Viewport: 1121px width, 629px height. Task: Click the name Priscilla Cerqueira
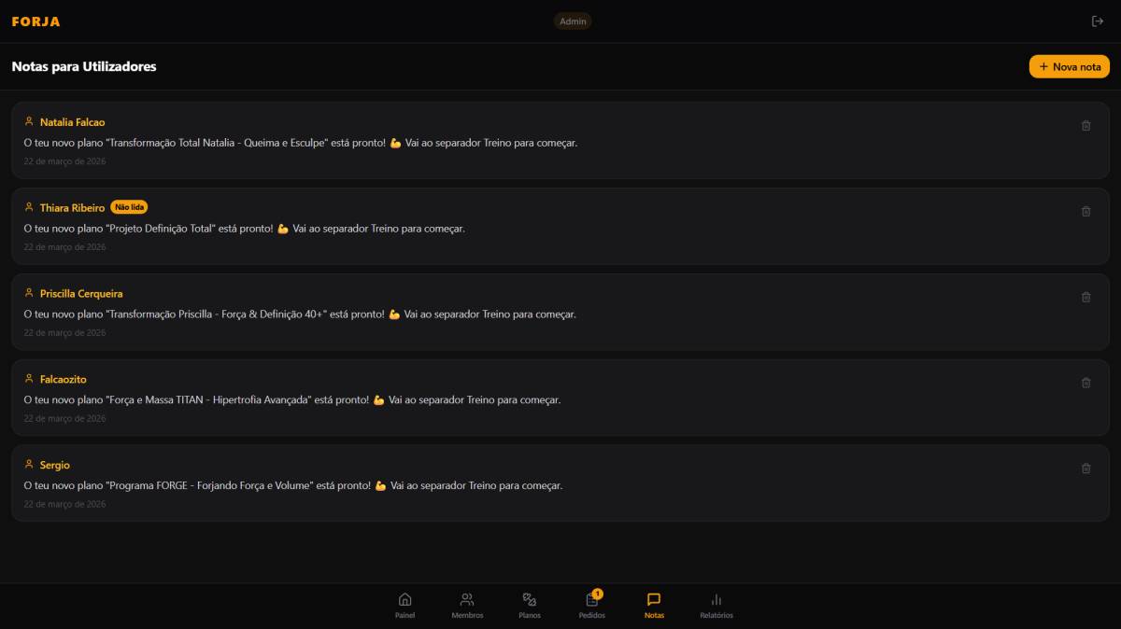[x=81, y=294]
